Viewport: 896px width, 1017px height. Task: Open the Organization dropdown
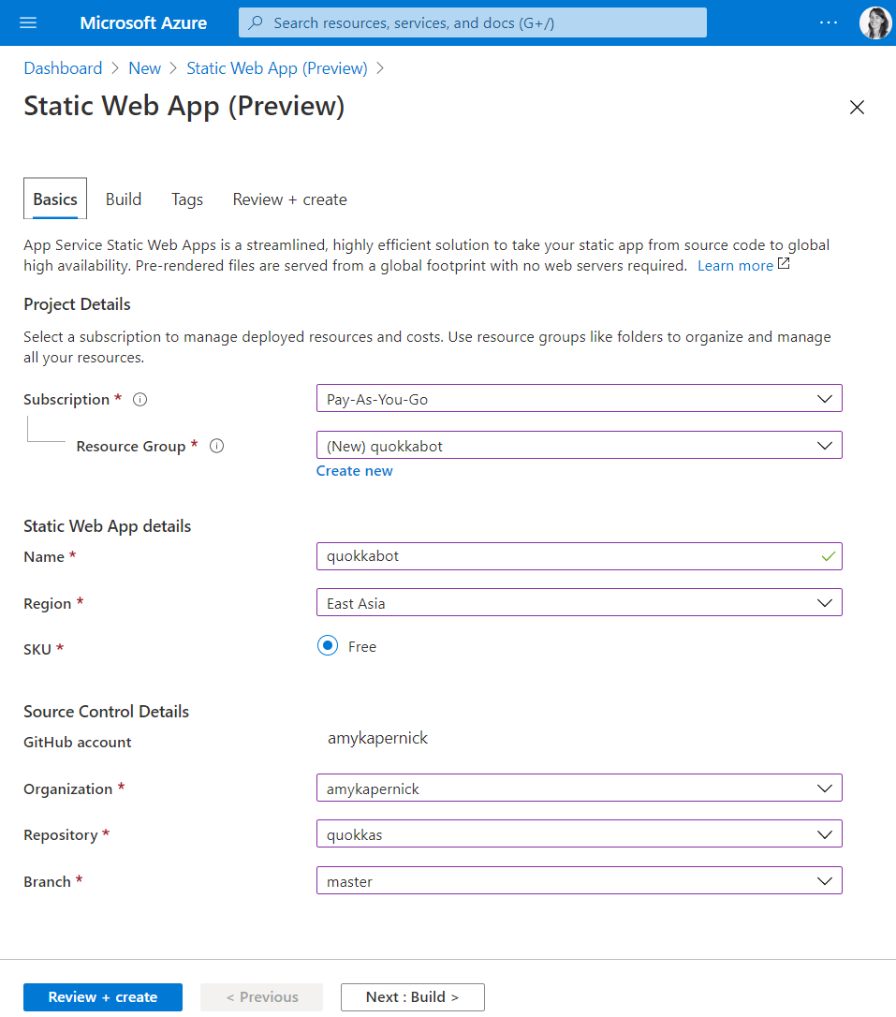[579, 789]
